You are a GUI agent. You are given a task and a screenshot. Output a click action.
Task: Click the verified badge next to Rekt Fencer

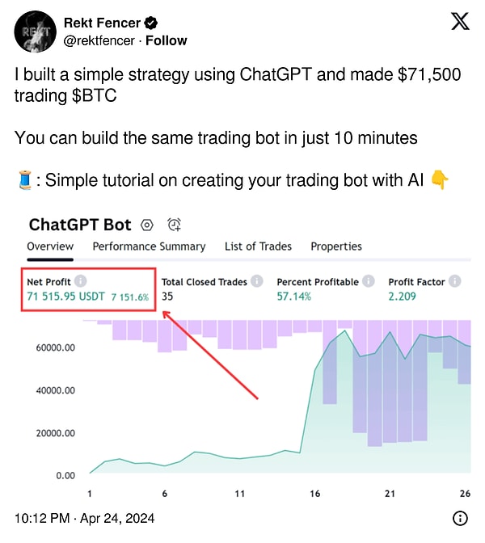[x=151, y=23]
